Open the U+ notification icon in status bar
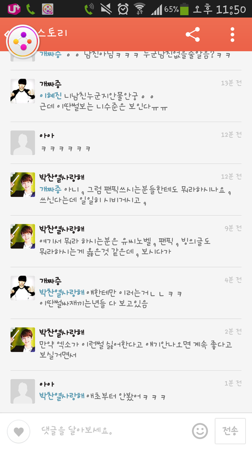 pyautogui.click(x=14, y=9)
